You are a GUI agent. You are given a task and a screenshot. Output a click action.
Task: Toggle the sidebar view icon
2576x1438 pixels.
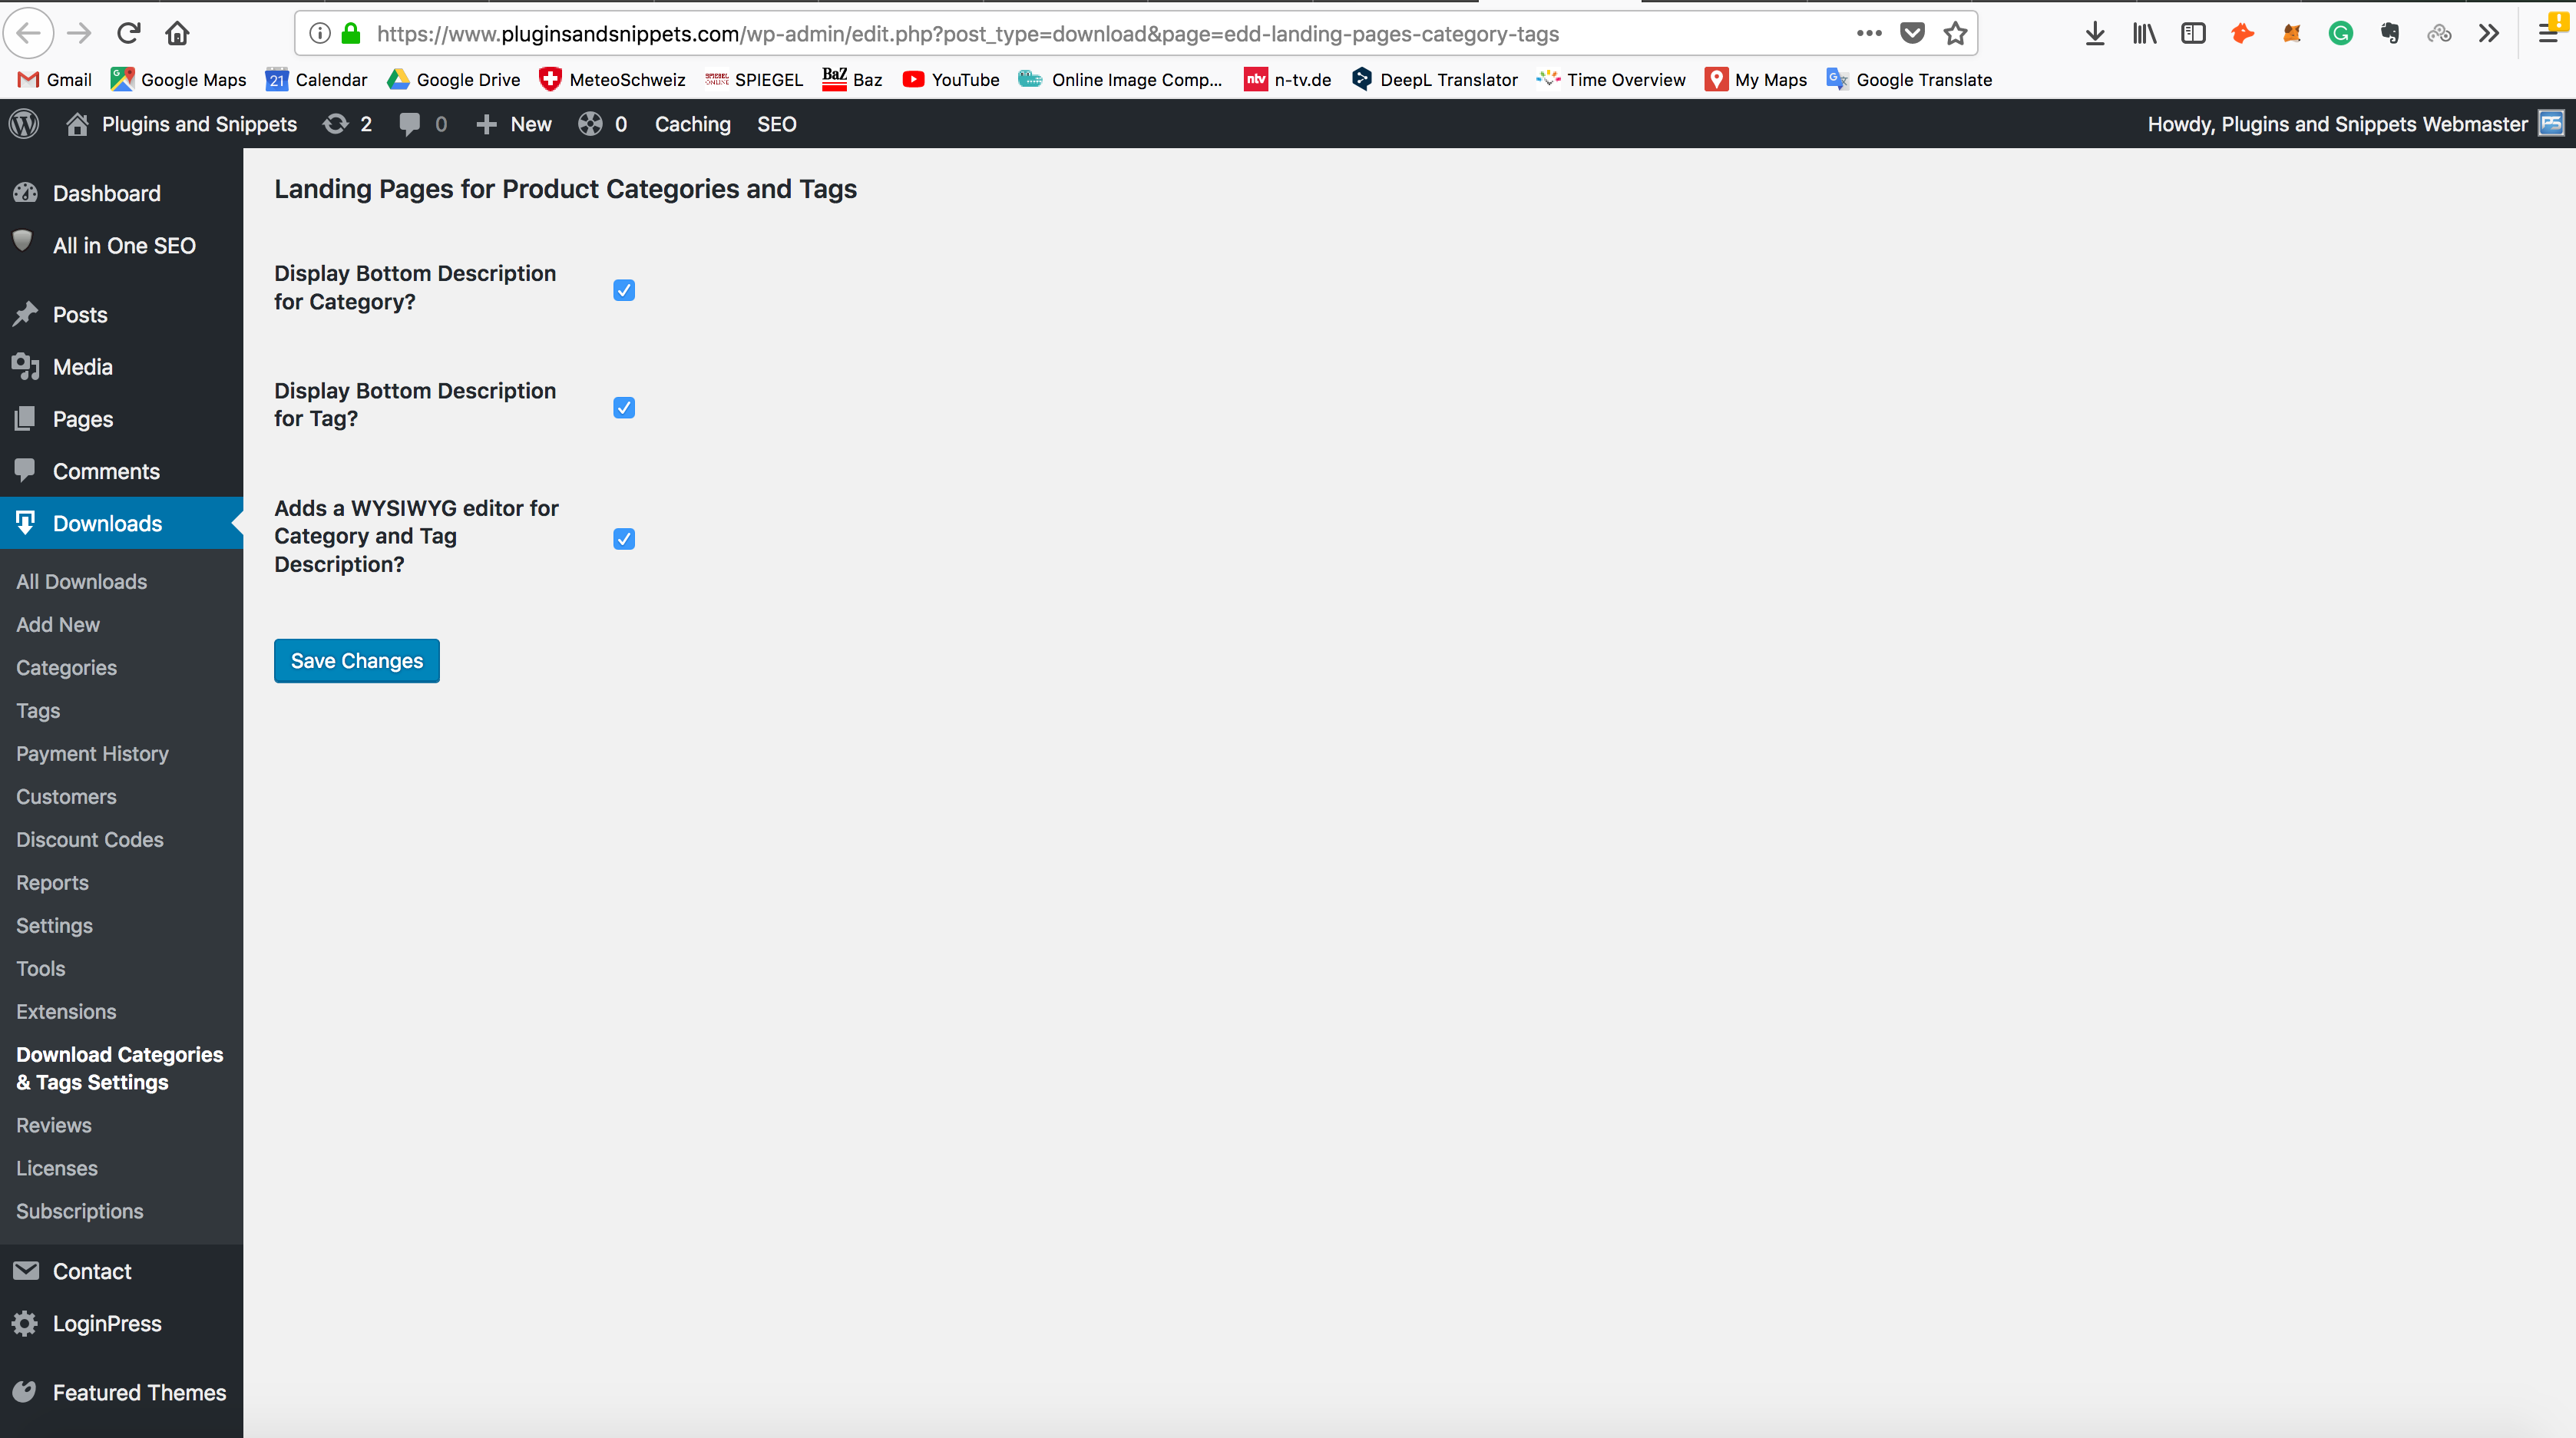[2193, 33]
